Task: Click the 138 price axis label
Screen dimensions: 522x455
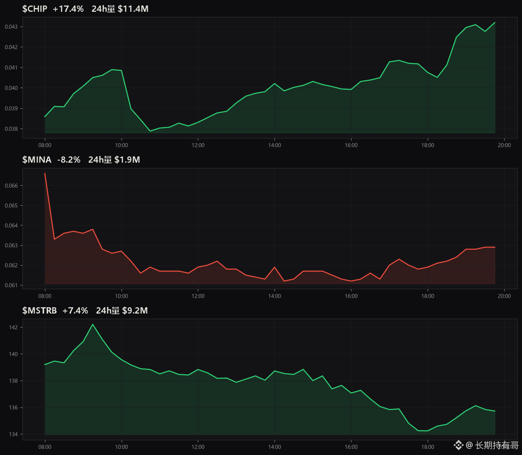Action: coord(13,381)
